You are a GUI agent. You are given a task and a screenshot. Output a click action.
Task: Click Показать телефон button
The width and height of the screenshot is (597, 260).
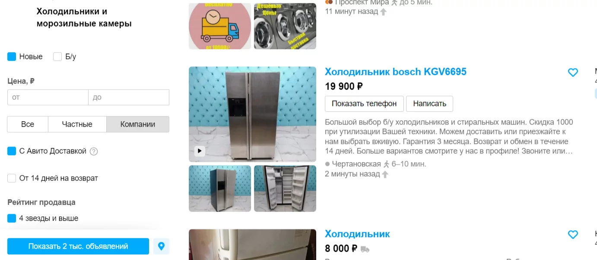[x=364, y=103]
